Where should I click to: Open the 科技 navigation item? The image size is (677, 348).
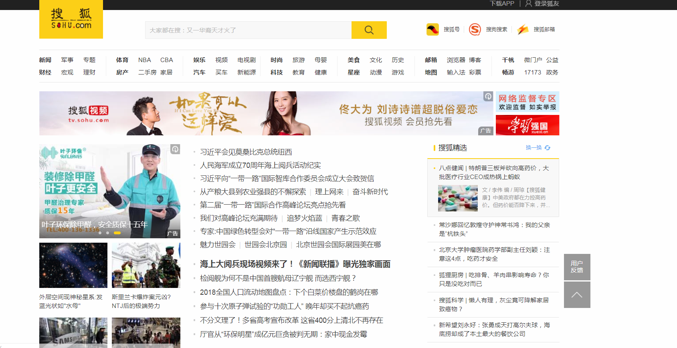coord(277,72)
